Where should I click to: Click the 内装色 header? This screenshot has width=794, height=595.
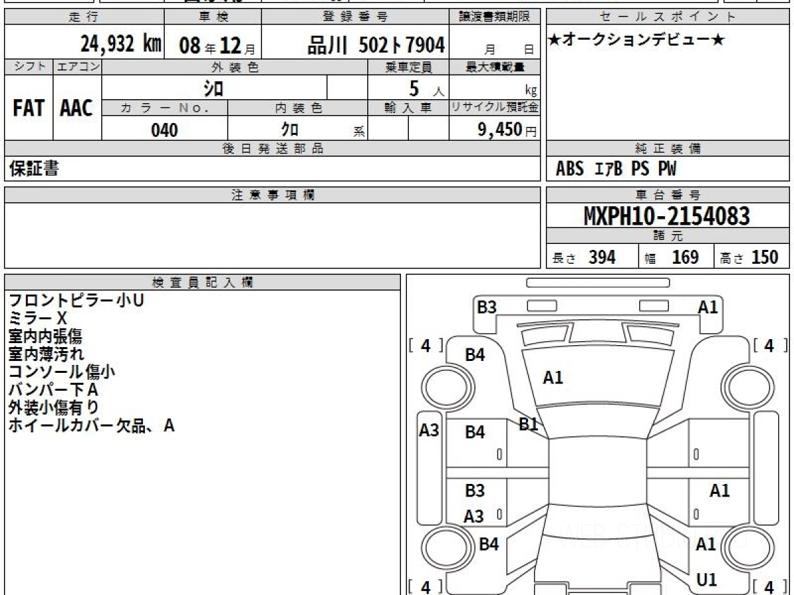coord(298,108)
